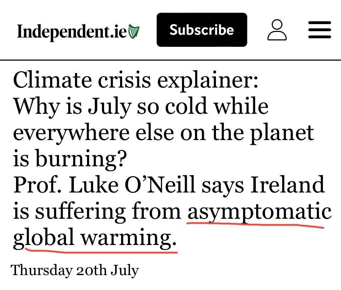This screenshot has width=341, height=290.
Task: Click the underlined word "asymptomatic"
Action: (259, 211)
